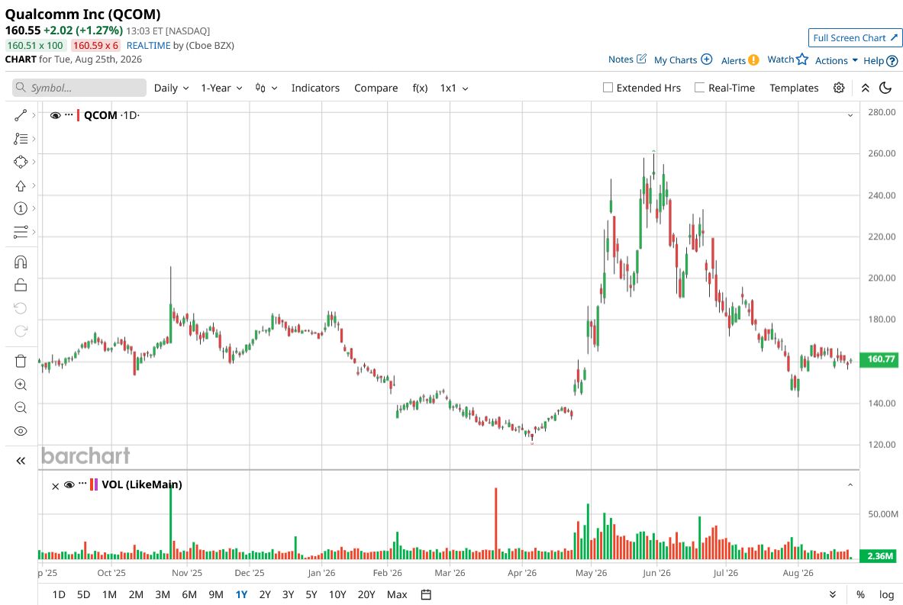Hide VOL indicator with eye icon

click(69, 484)
